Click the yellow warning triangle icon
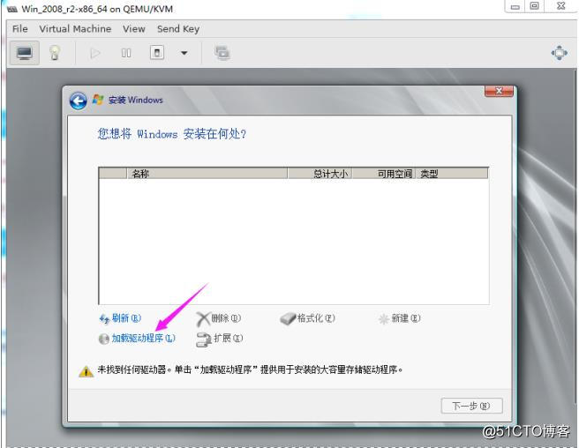The image size is (579, 448). (86, 371)
